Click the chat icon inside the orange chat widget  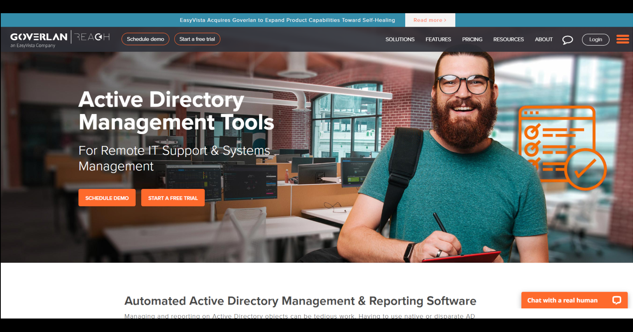pyautogui.click(x=617, y=300)
